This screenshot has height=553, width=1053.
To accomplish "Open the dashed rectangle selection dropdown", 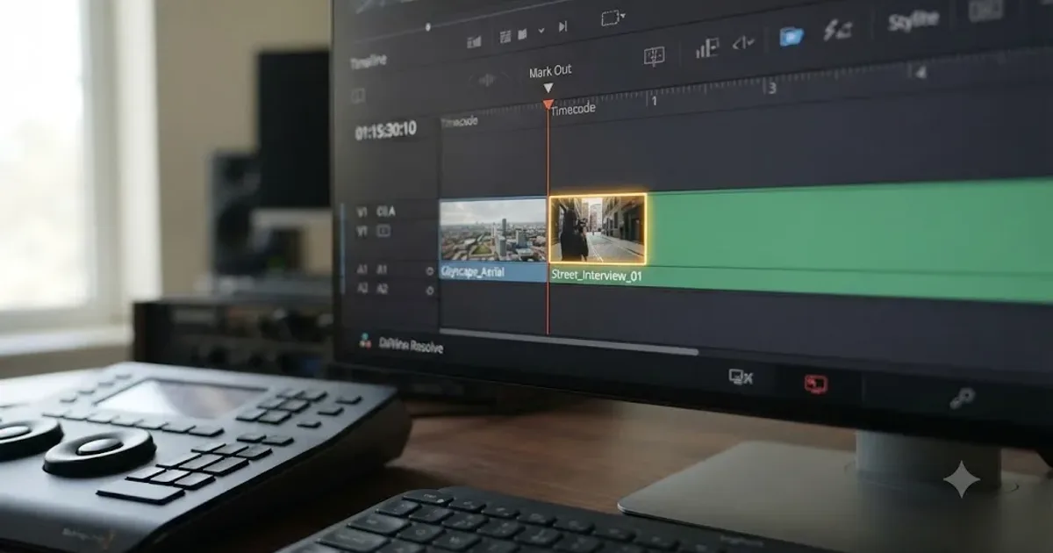I will pyautogui.click(x=612, y=18).
